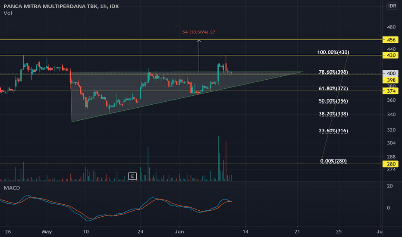Image resolution: width=402 pixels, height=237 pixels.
Task: Click the 480 price scale value
Action: [391, 27]
